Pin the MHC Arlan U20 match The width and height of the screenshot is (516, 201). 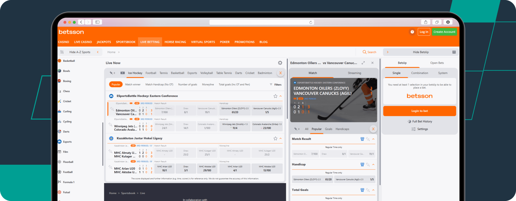[110, 167]
